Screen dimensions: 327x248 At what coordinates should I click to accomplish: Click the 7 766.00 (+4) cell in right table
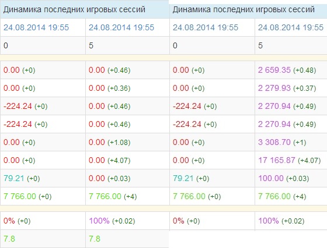click(291, 196)
